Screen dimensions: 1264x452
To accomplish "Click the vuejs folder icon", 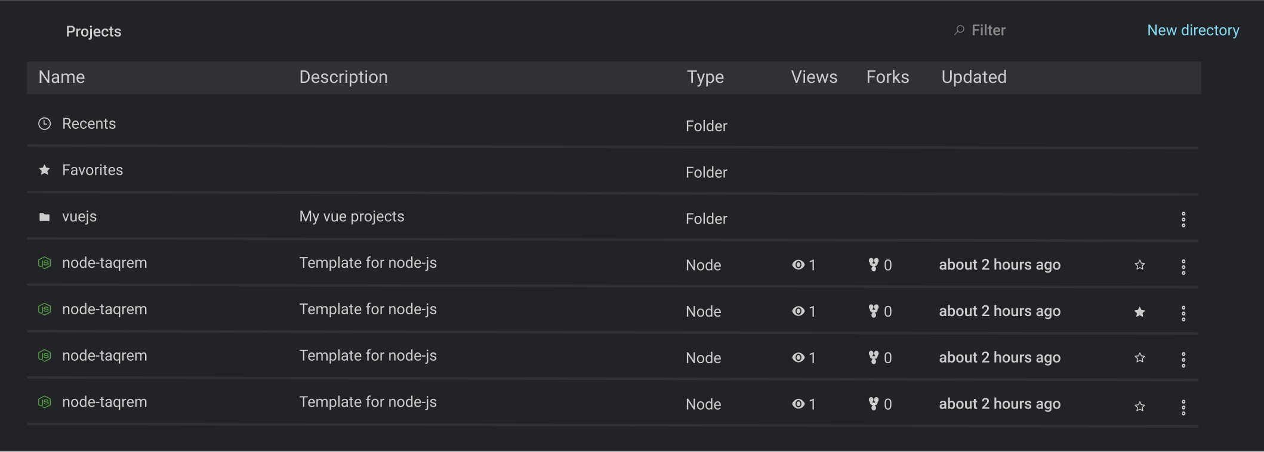I will point(44,216).
